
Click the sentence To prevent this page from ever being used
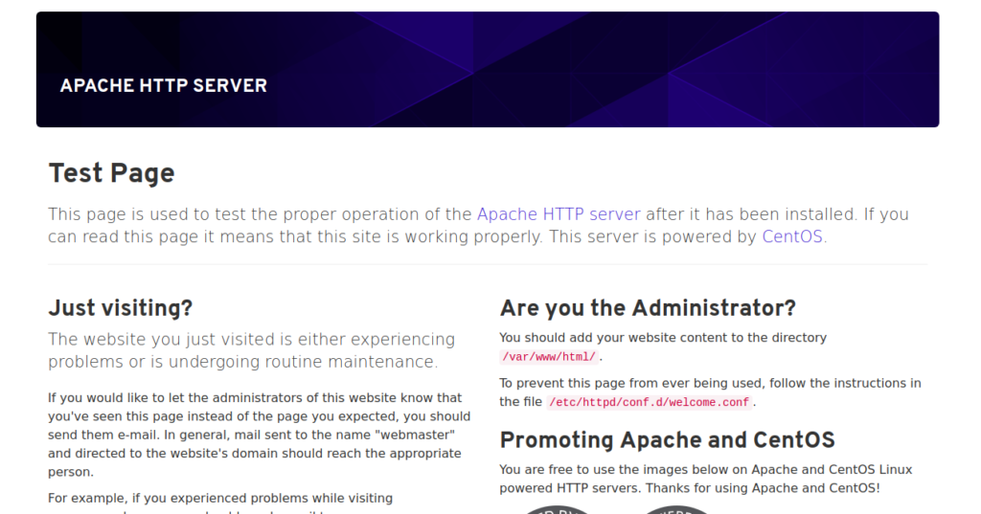(x=710, y=392)
